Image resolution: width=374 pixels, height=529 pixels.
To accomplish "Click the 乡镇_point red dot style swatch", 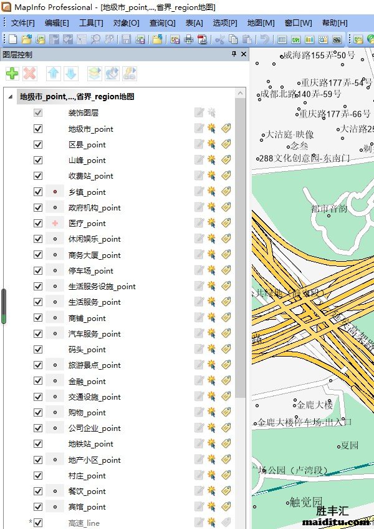I will click(55, 192).
